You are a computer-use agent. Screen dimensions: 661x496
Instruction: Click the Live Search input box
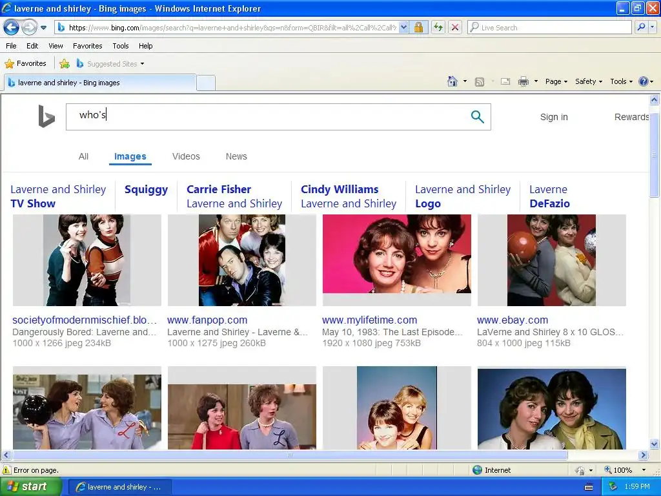(550, 28)
